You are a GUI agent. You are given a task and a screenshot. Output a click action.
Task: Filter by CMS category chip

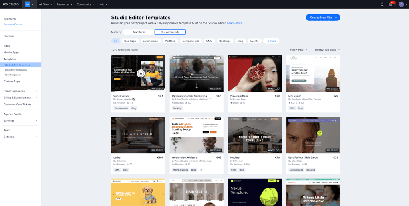coord(209,41)
